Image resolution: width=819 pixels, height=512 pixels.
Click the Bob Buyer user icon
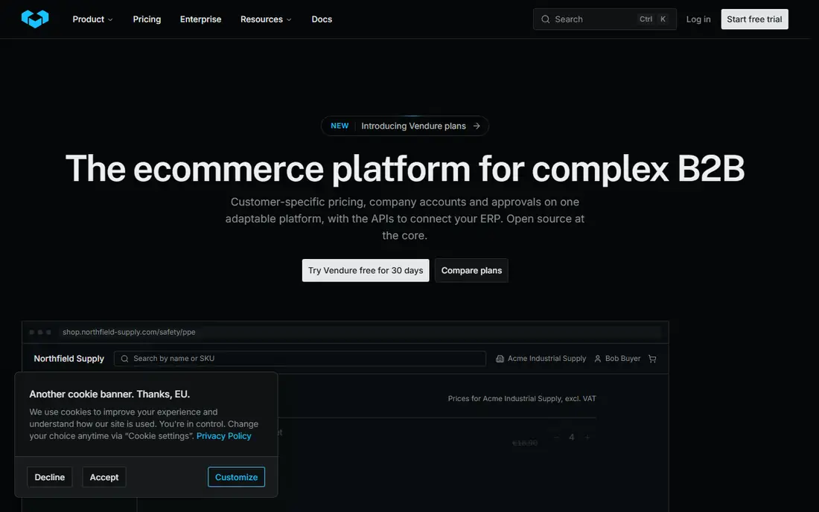click(x=598, y=359)
